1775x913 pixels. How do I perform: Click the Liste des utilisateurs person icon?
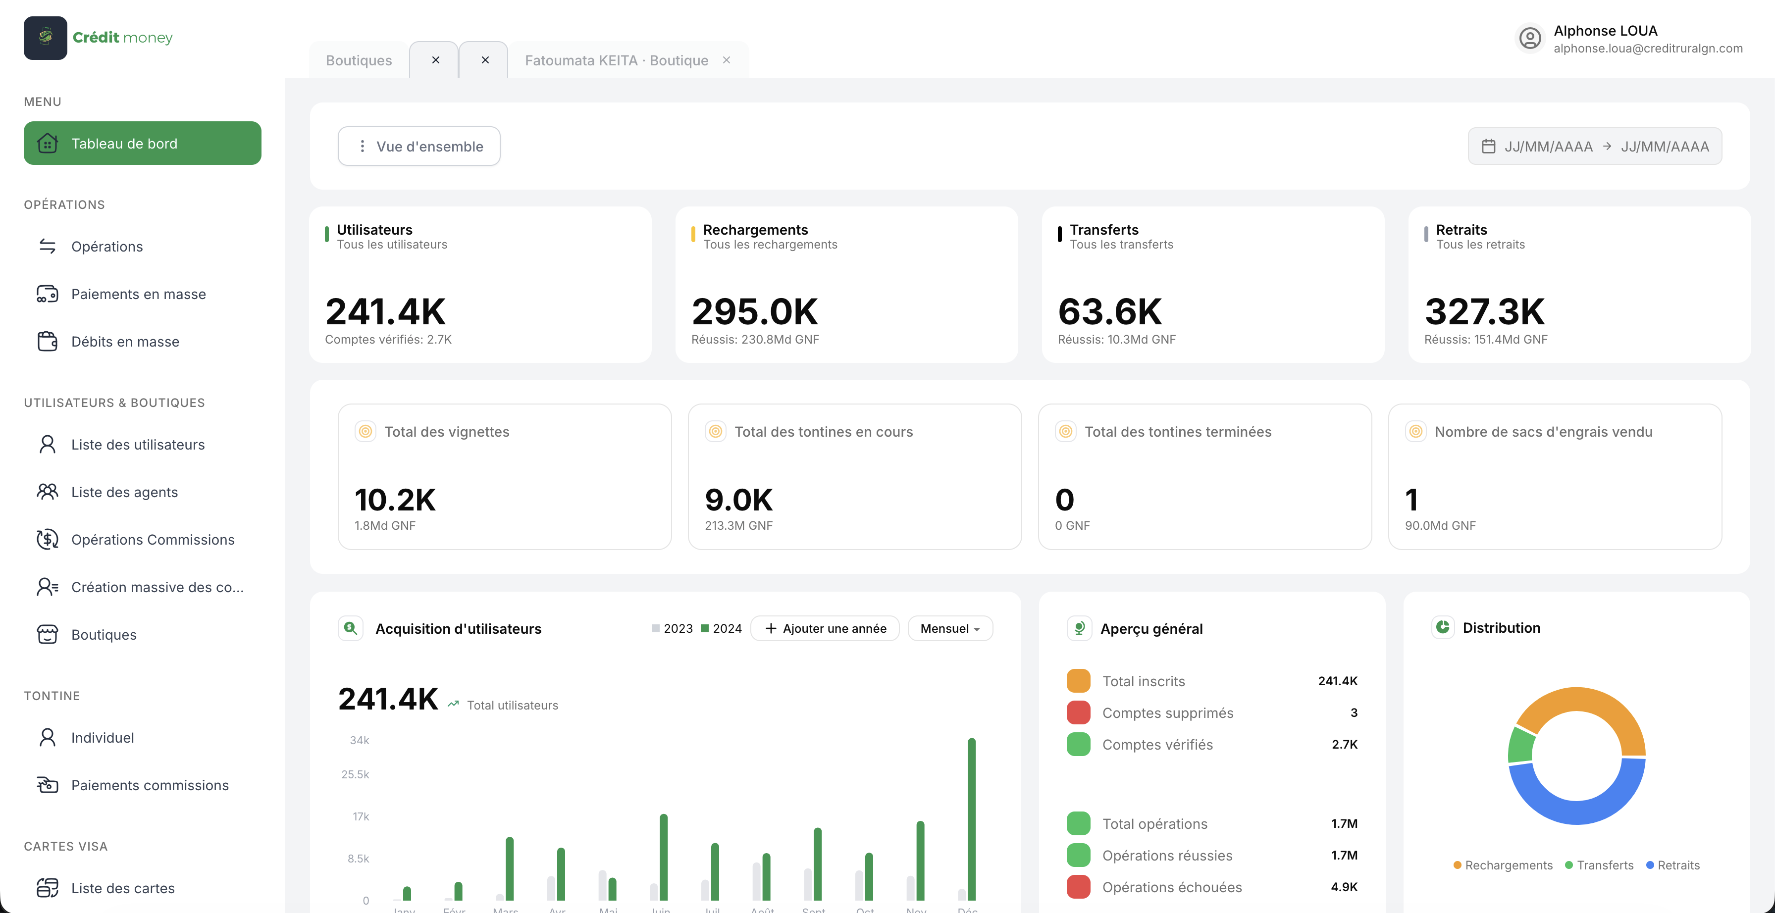48,445
